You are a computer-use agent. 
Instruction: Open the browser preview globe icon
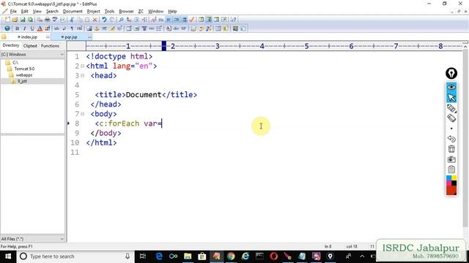(7, 28)
